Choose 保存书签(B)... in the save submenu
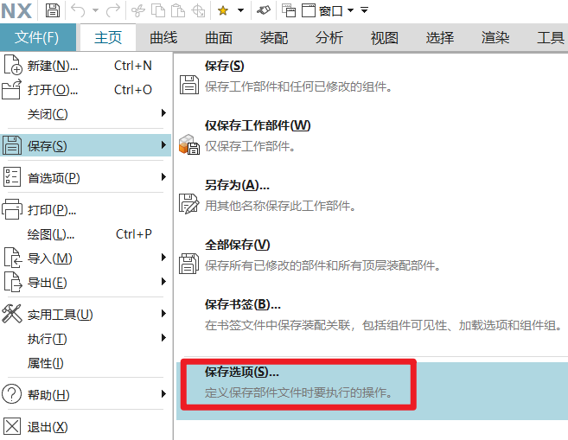Screen dimensions: 568x440 point(372,315)
